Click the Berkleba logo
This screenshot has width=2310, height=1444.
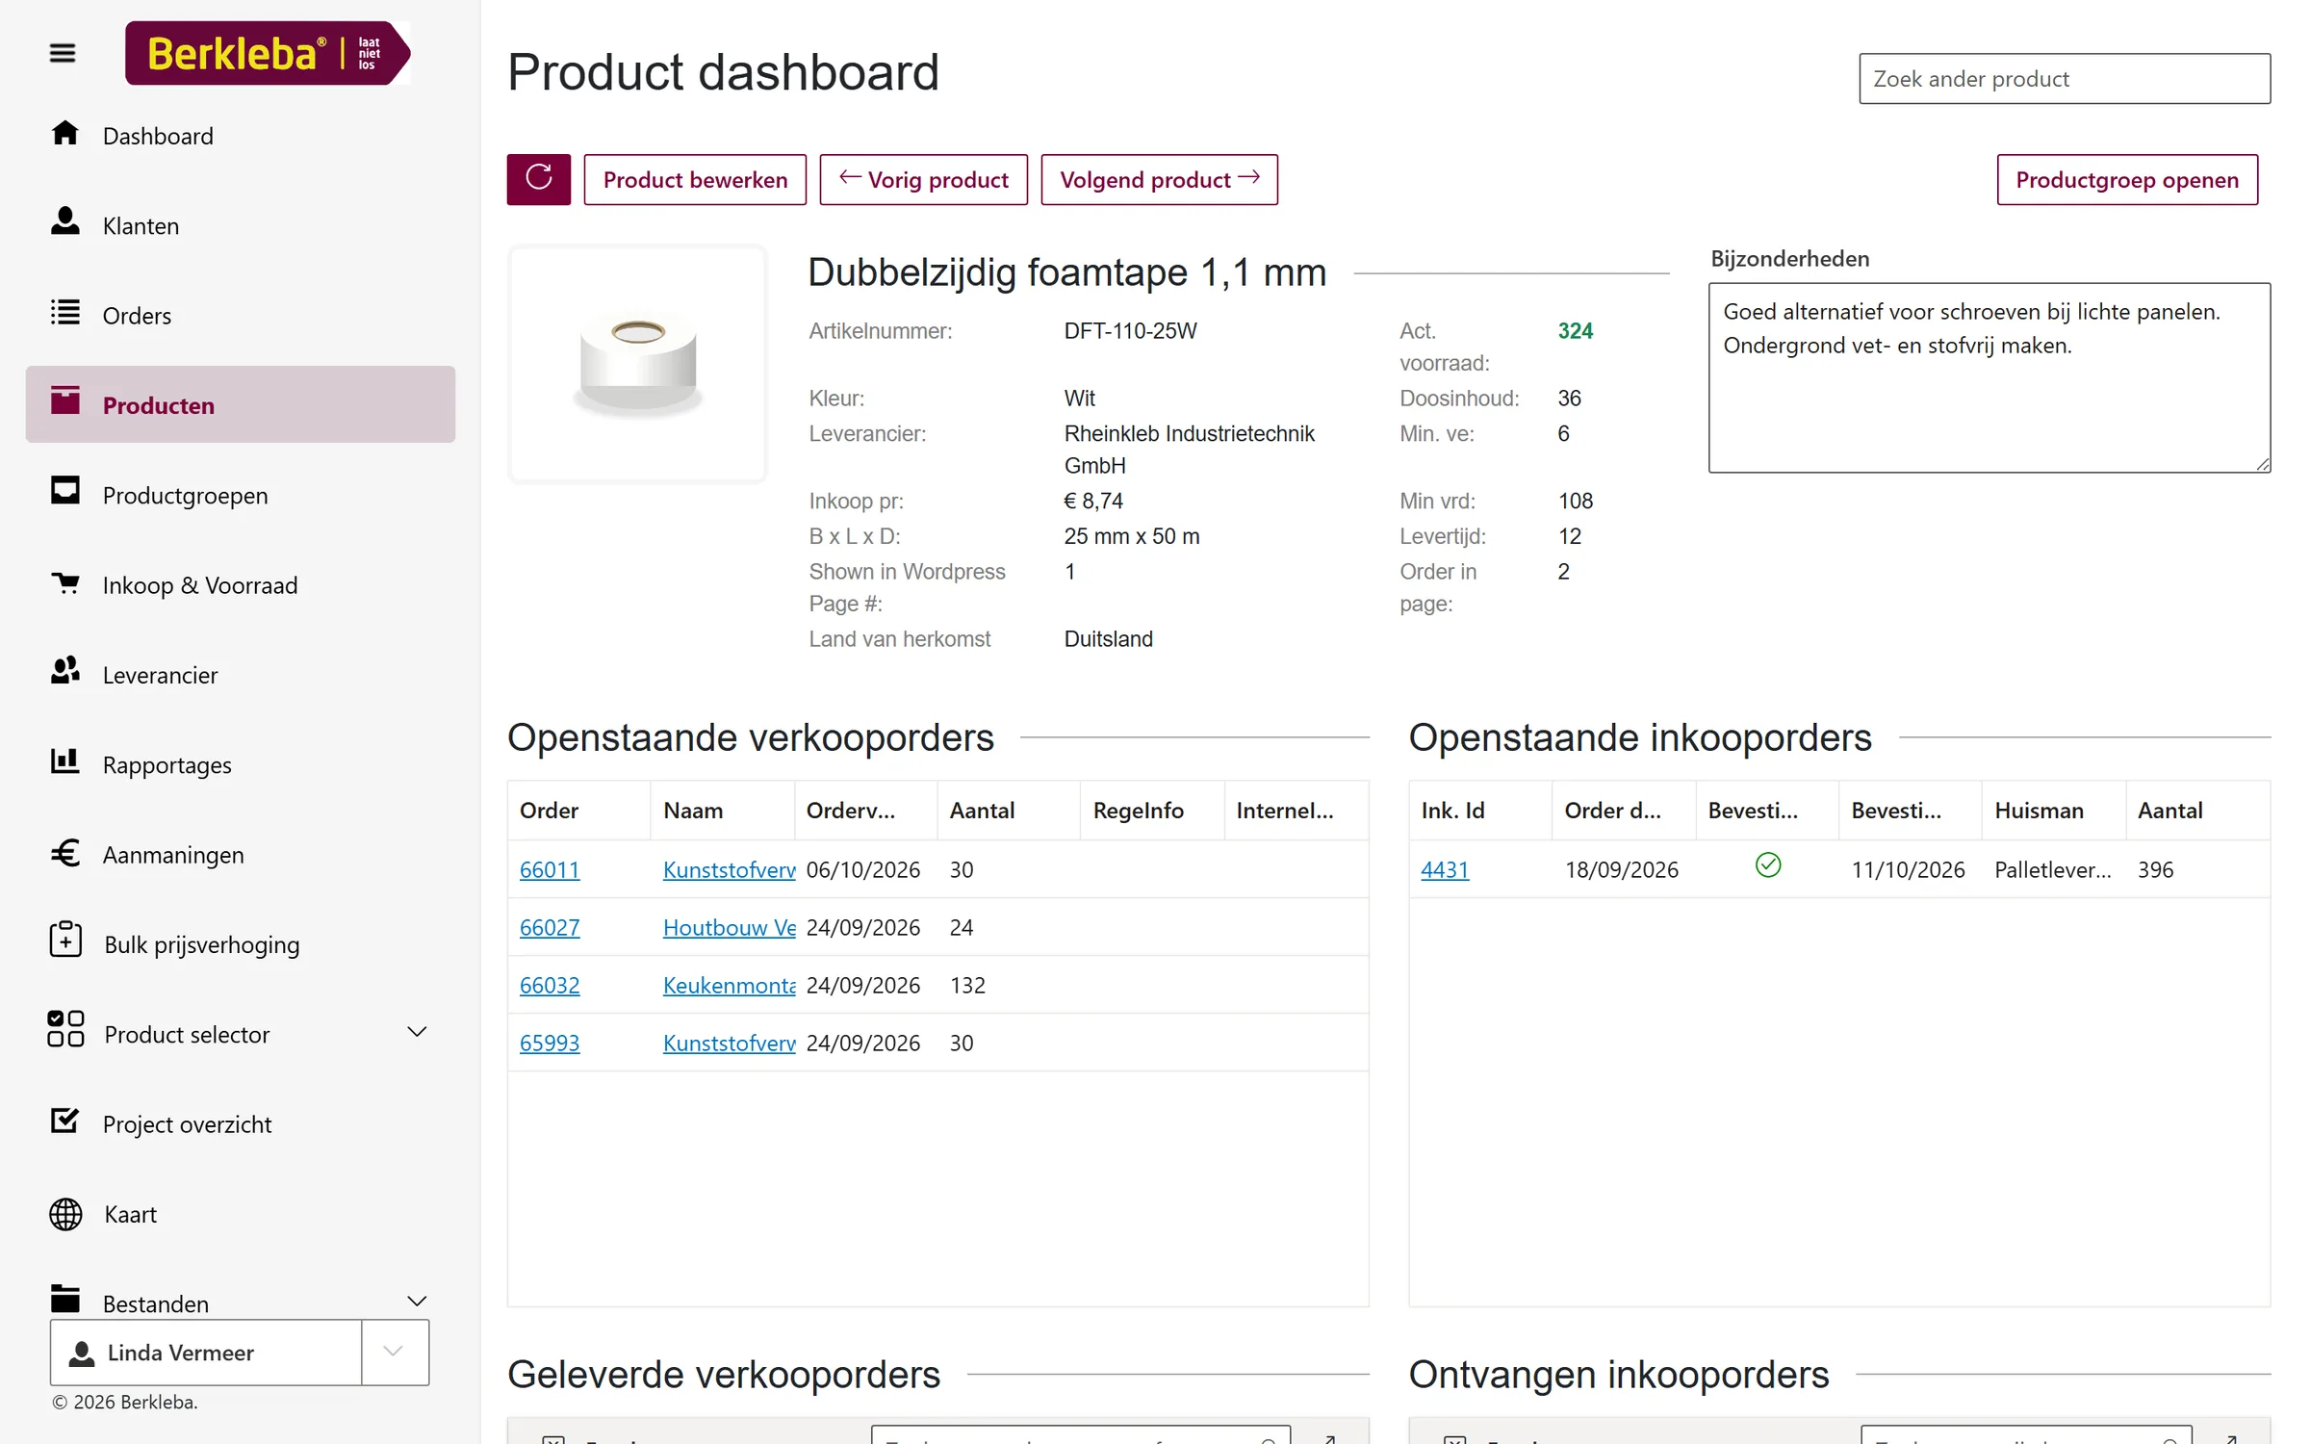(268, 53)
